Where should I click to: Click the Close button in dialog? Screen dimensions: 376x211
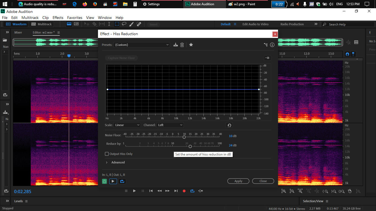[263, 181]
